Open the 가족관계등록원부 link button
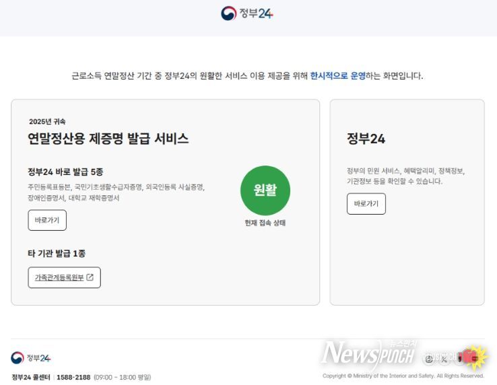Image resolution: width=497 pixels, height=385 pixels. pos(65,277)
